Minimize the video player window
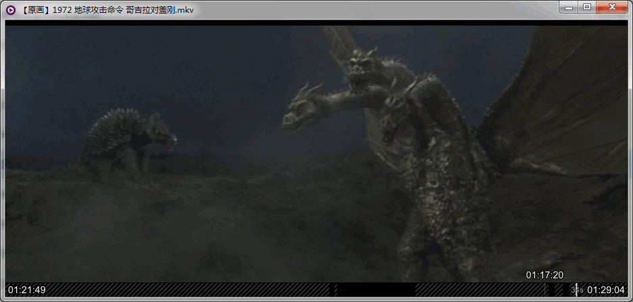Screen dimensions: 633x302 coord(569,7)
